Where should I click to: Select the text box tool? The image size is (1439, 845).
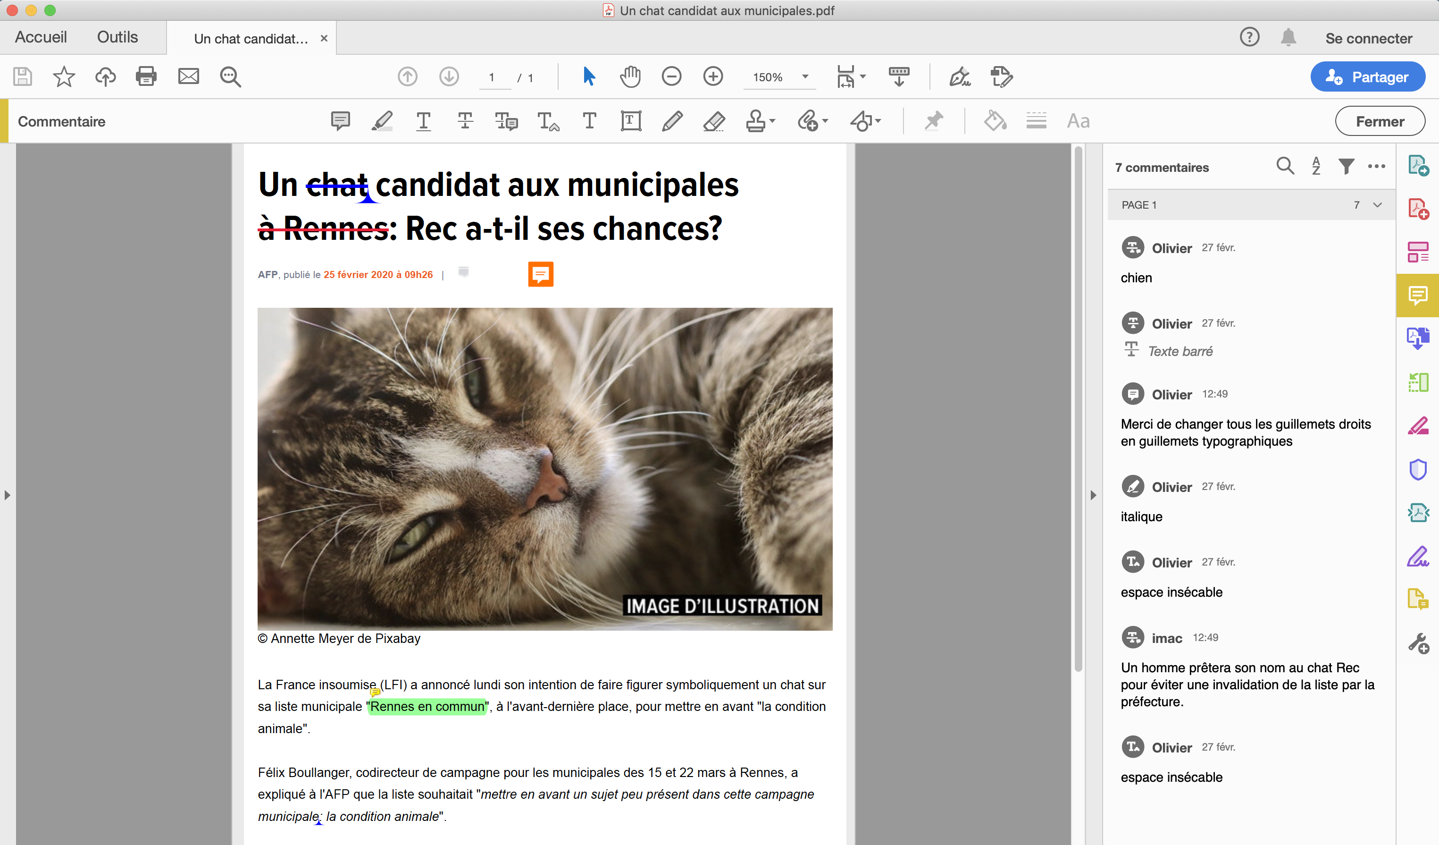pos(631,121)
